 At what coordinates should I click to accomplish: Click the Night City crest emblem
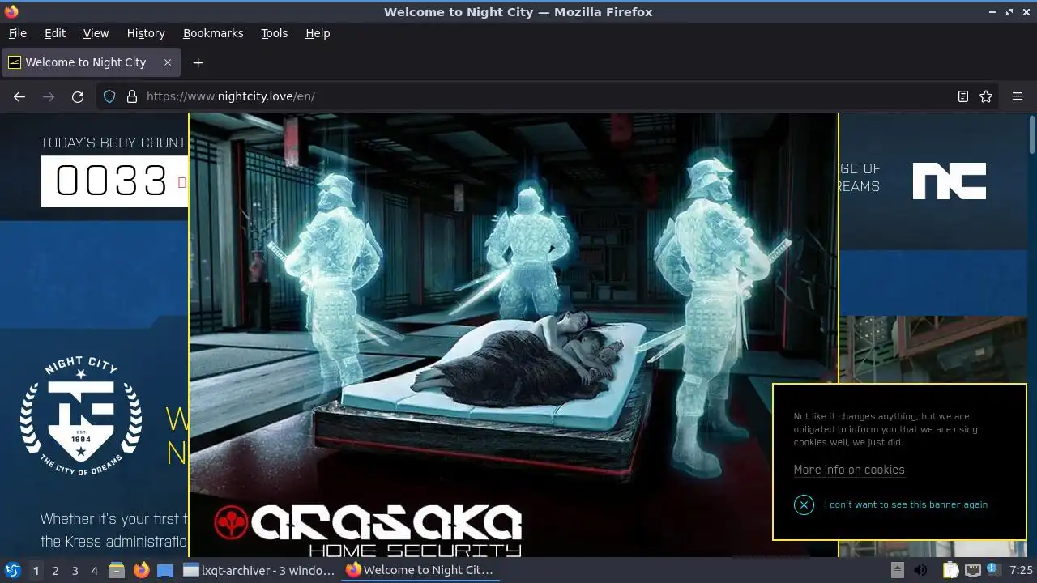click(81, 418)
